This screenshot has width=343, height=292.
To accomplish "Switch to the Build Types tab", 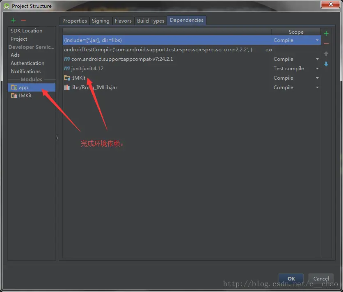I will click(151, 21).
